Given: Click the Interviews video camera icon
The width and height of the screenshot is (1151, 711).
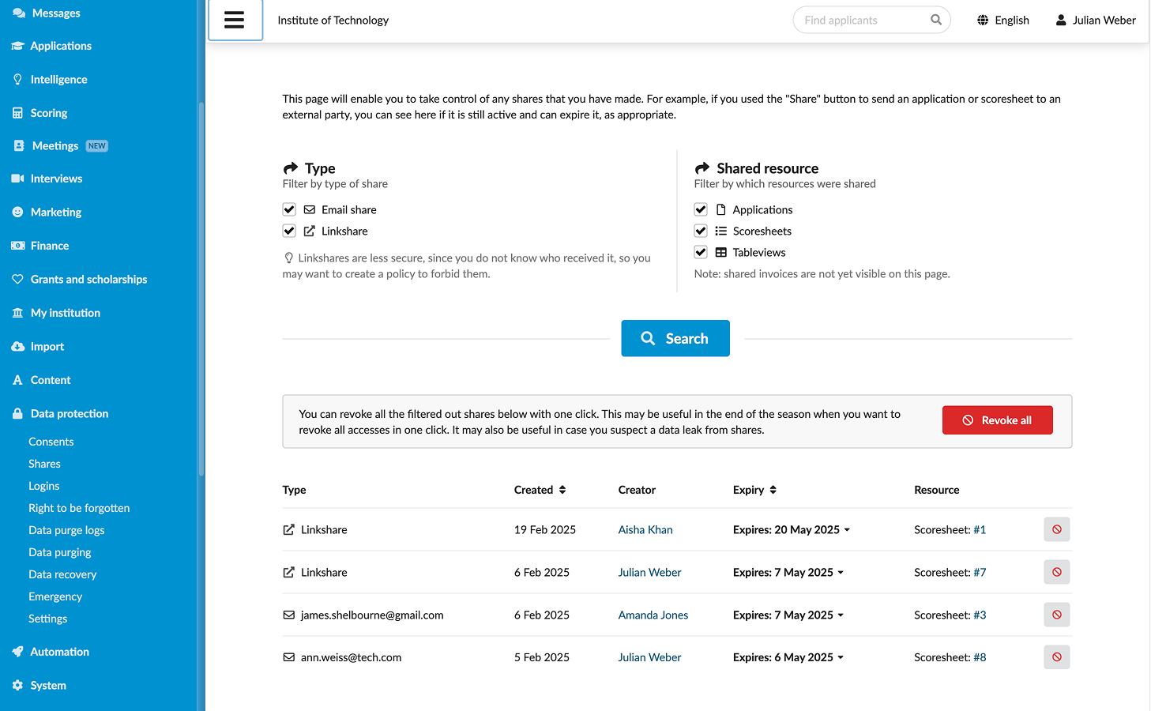Looking at the screenshot, I should point(18,179).
